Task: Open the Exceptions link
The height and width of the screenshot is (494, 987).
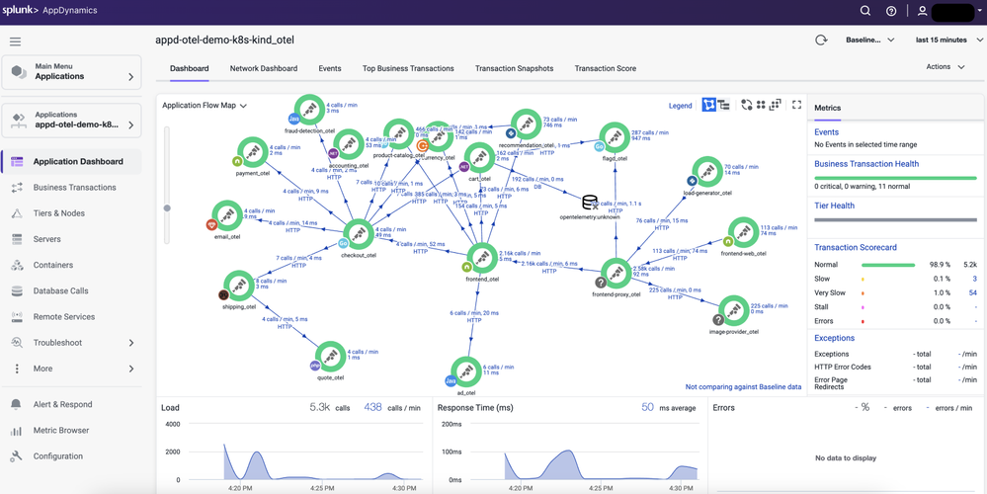Action: tap(834, 338)
